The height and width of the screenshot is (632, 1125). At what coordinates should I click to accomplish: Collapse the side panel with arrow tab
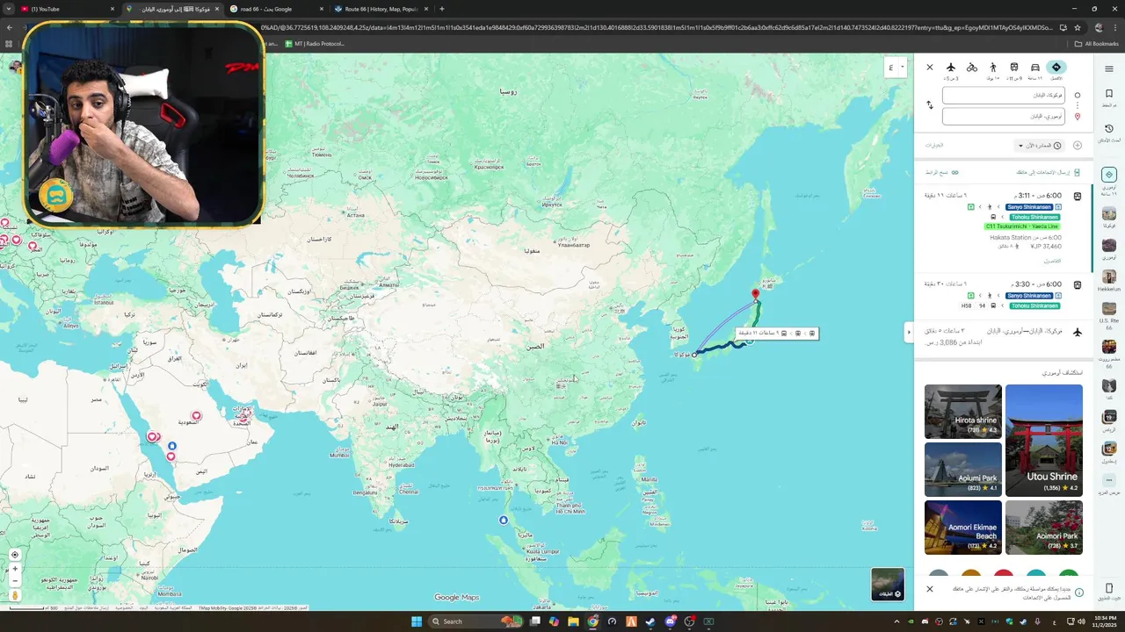click(x=909, y=332)
